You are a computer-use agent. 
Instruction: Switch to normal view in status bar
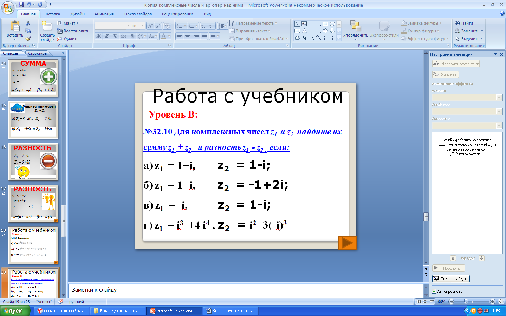[419, 302]
